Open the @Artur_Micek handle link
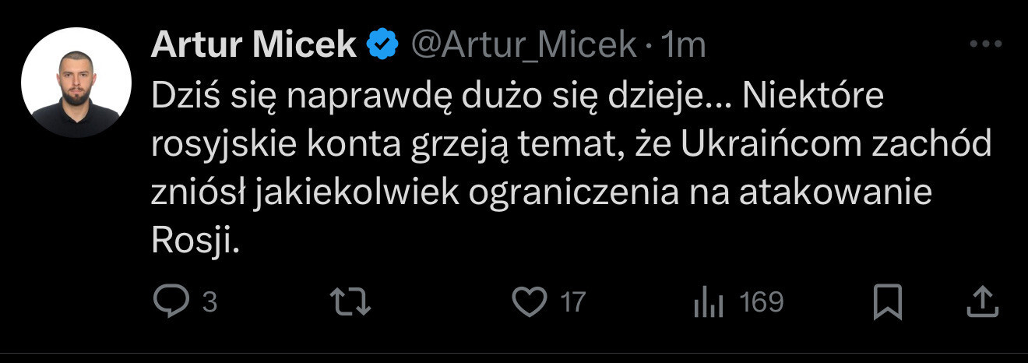Screen dimensions: 1028x363 tap(523, 47)
